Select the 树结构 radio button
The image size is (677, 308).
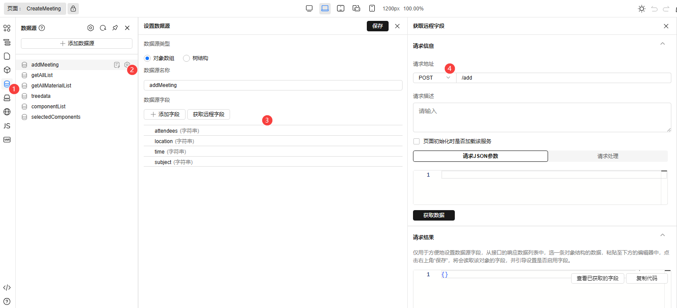(x=186, y=58)
